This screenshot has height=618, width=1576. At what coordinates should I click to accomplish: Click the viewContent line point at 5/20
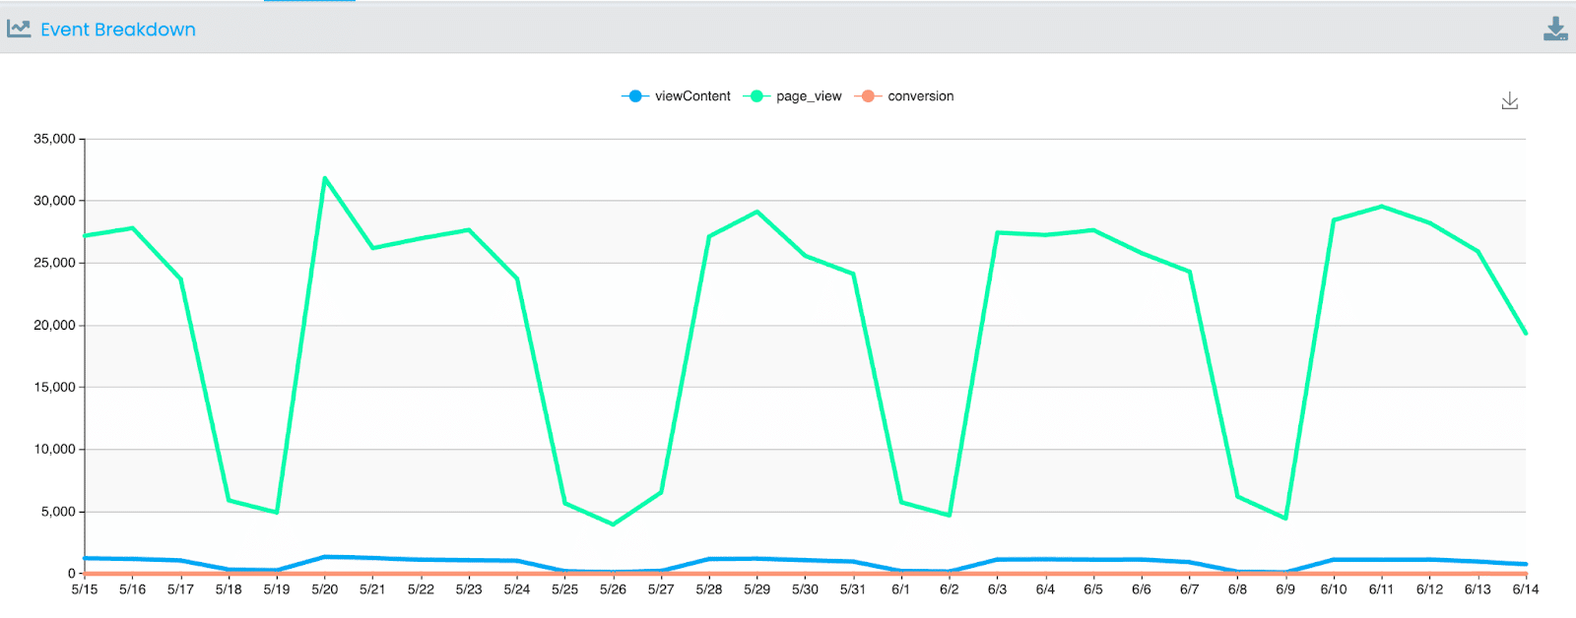pos(325,557)
